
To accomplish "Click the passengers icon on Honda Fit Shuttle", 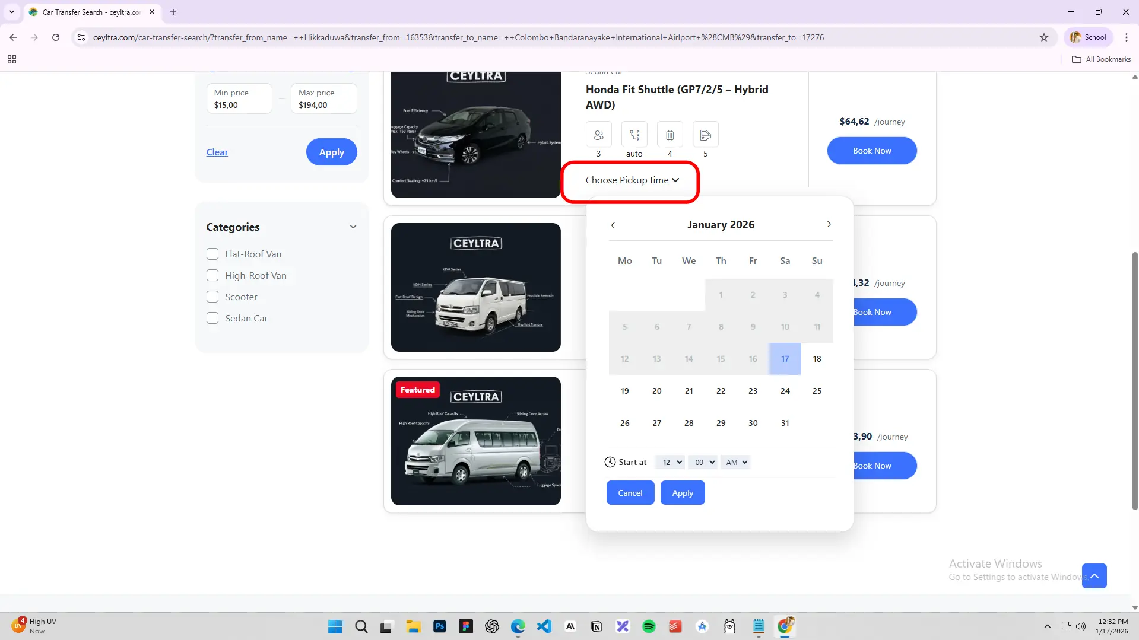I will point(598,135).
